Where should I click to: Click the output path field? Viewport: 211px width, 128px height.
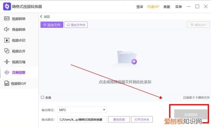click(x=82, y=120)
